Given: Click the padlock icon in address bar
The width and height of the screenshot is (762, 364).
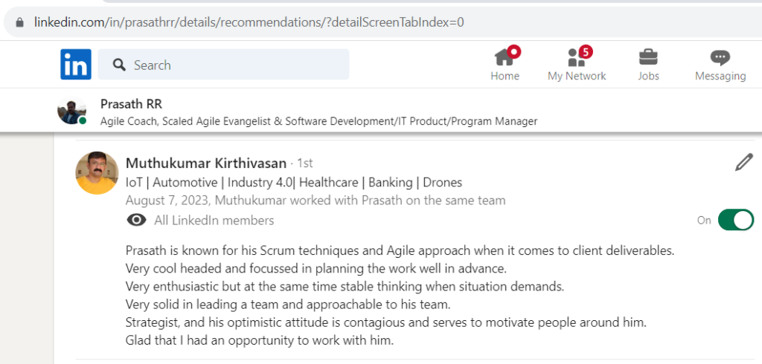Looking at the screenshot, I should tap(19, 22).
